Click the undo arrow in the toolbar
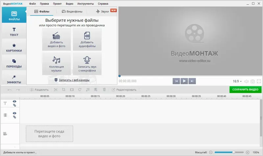 [10, 90]
